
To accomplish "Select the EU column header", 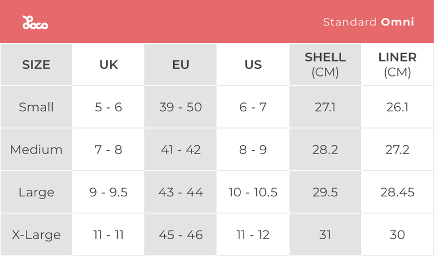I will 181,65.
